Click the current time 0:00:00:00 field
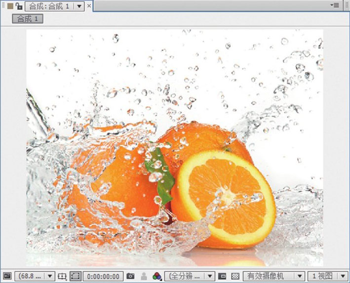 (x=103, y=277)
